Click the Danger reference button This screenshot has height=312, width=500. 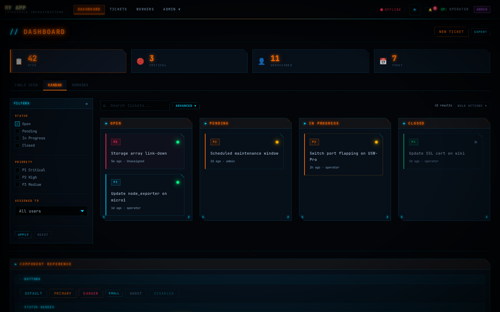click(x=91, y=293)
